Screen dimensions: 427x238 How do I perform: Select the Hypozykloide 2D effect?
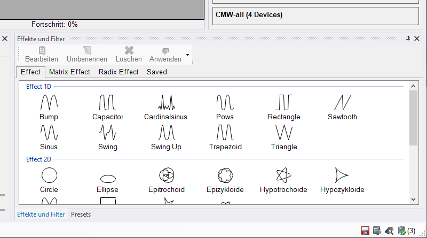[342, 175]
